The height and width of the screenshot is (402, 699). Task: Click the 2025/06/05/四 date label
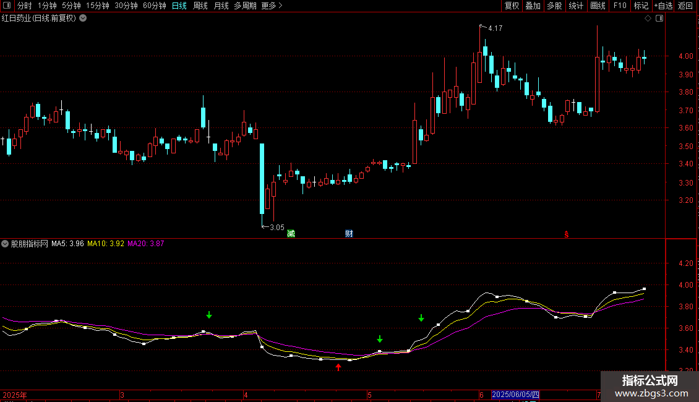515,395
